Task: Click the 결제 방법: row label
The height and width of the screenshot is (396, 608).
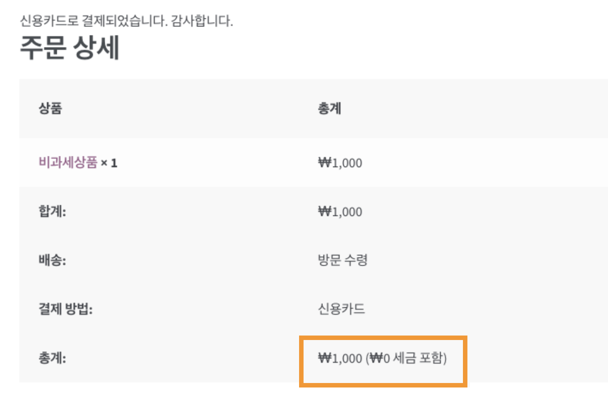Action: point(65,309)
